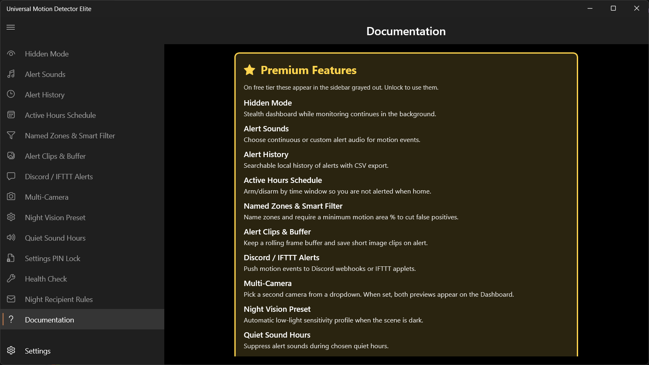Screen dimensions: 649x365
Task: Open Hidden Mode in the sidebar
Action: 82,54
